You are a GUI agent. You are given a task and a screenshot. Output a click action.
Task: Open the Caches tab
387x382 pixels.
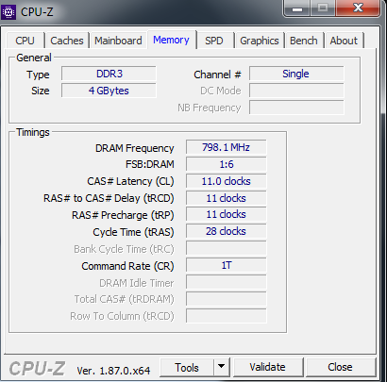[x=67, y=41]
